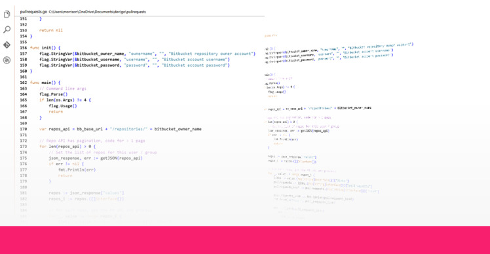Select the pullrequests.go tab title
This screenshot has height=254, width=490.
coord(33,12)
